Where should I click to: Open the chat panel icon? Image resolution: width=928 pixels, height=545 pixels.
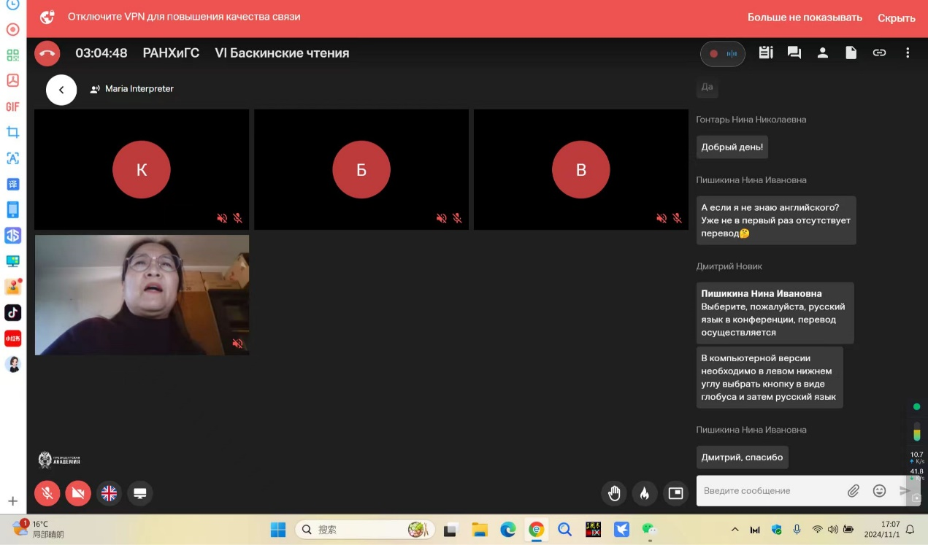[x=794, y=53]
